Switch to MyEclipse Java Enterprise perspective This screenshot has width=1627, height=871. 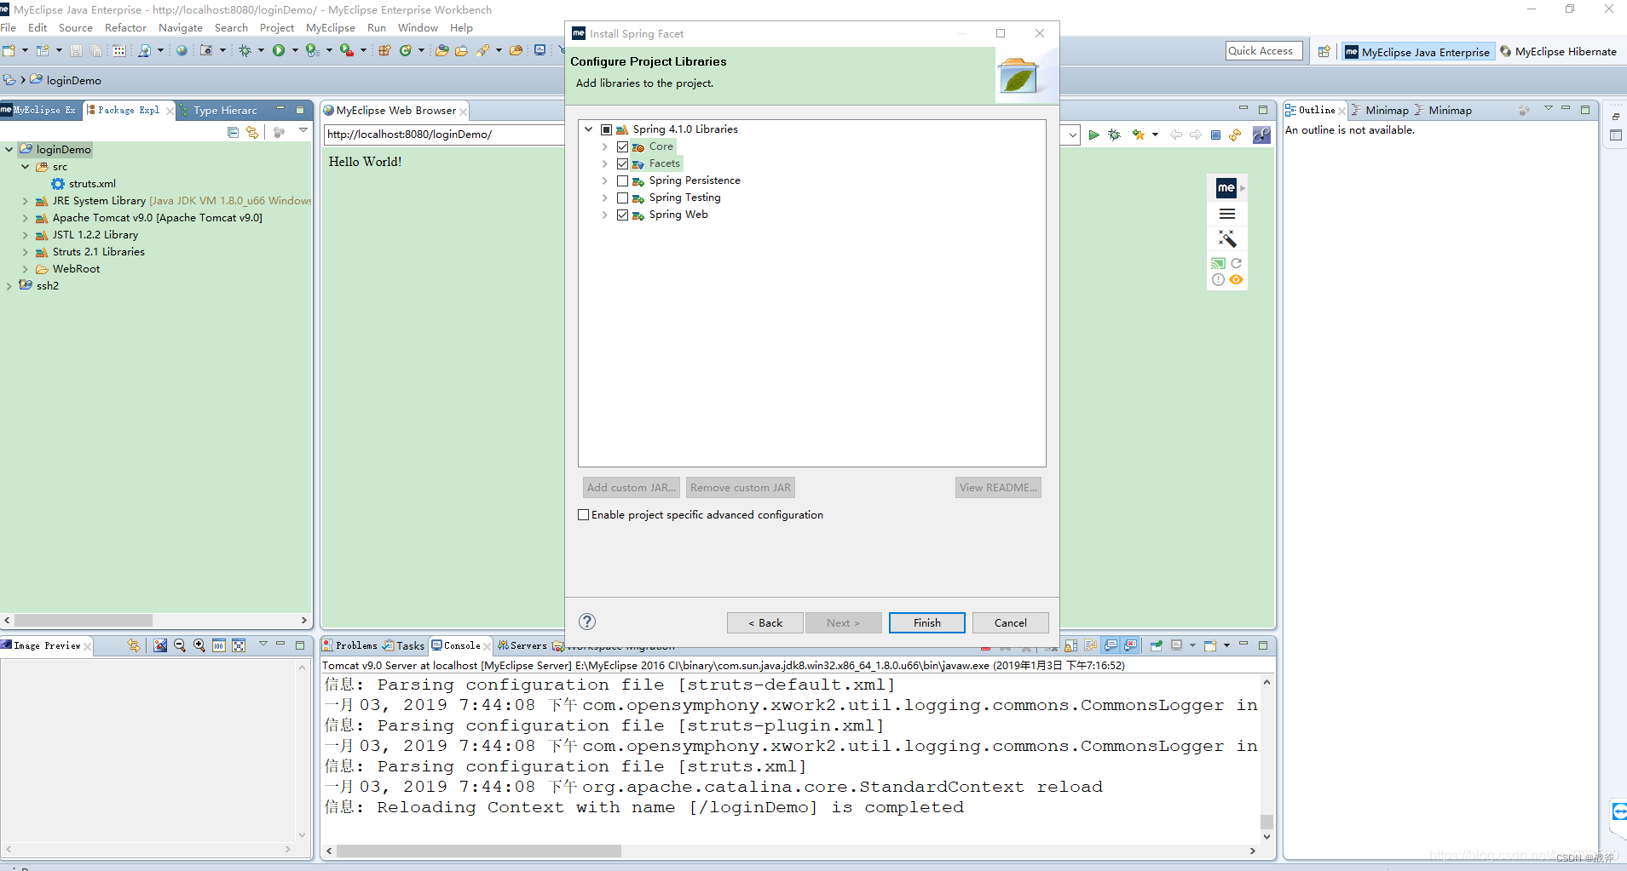pyautogui.click(x=1417, y=51)
